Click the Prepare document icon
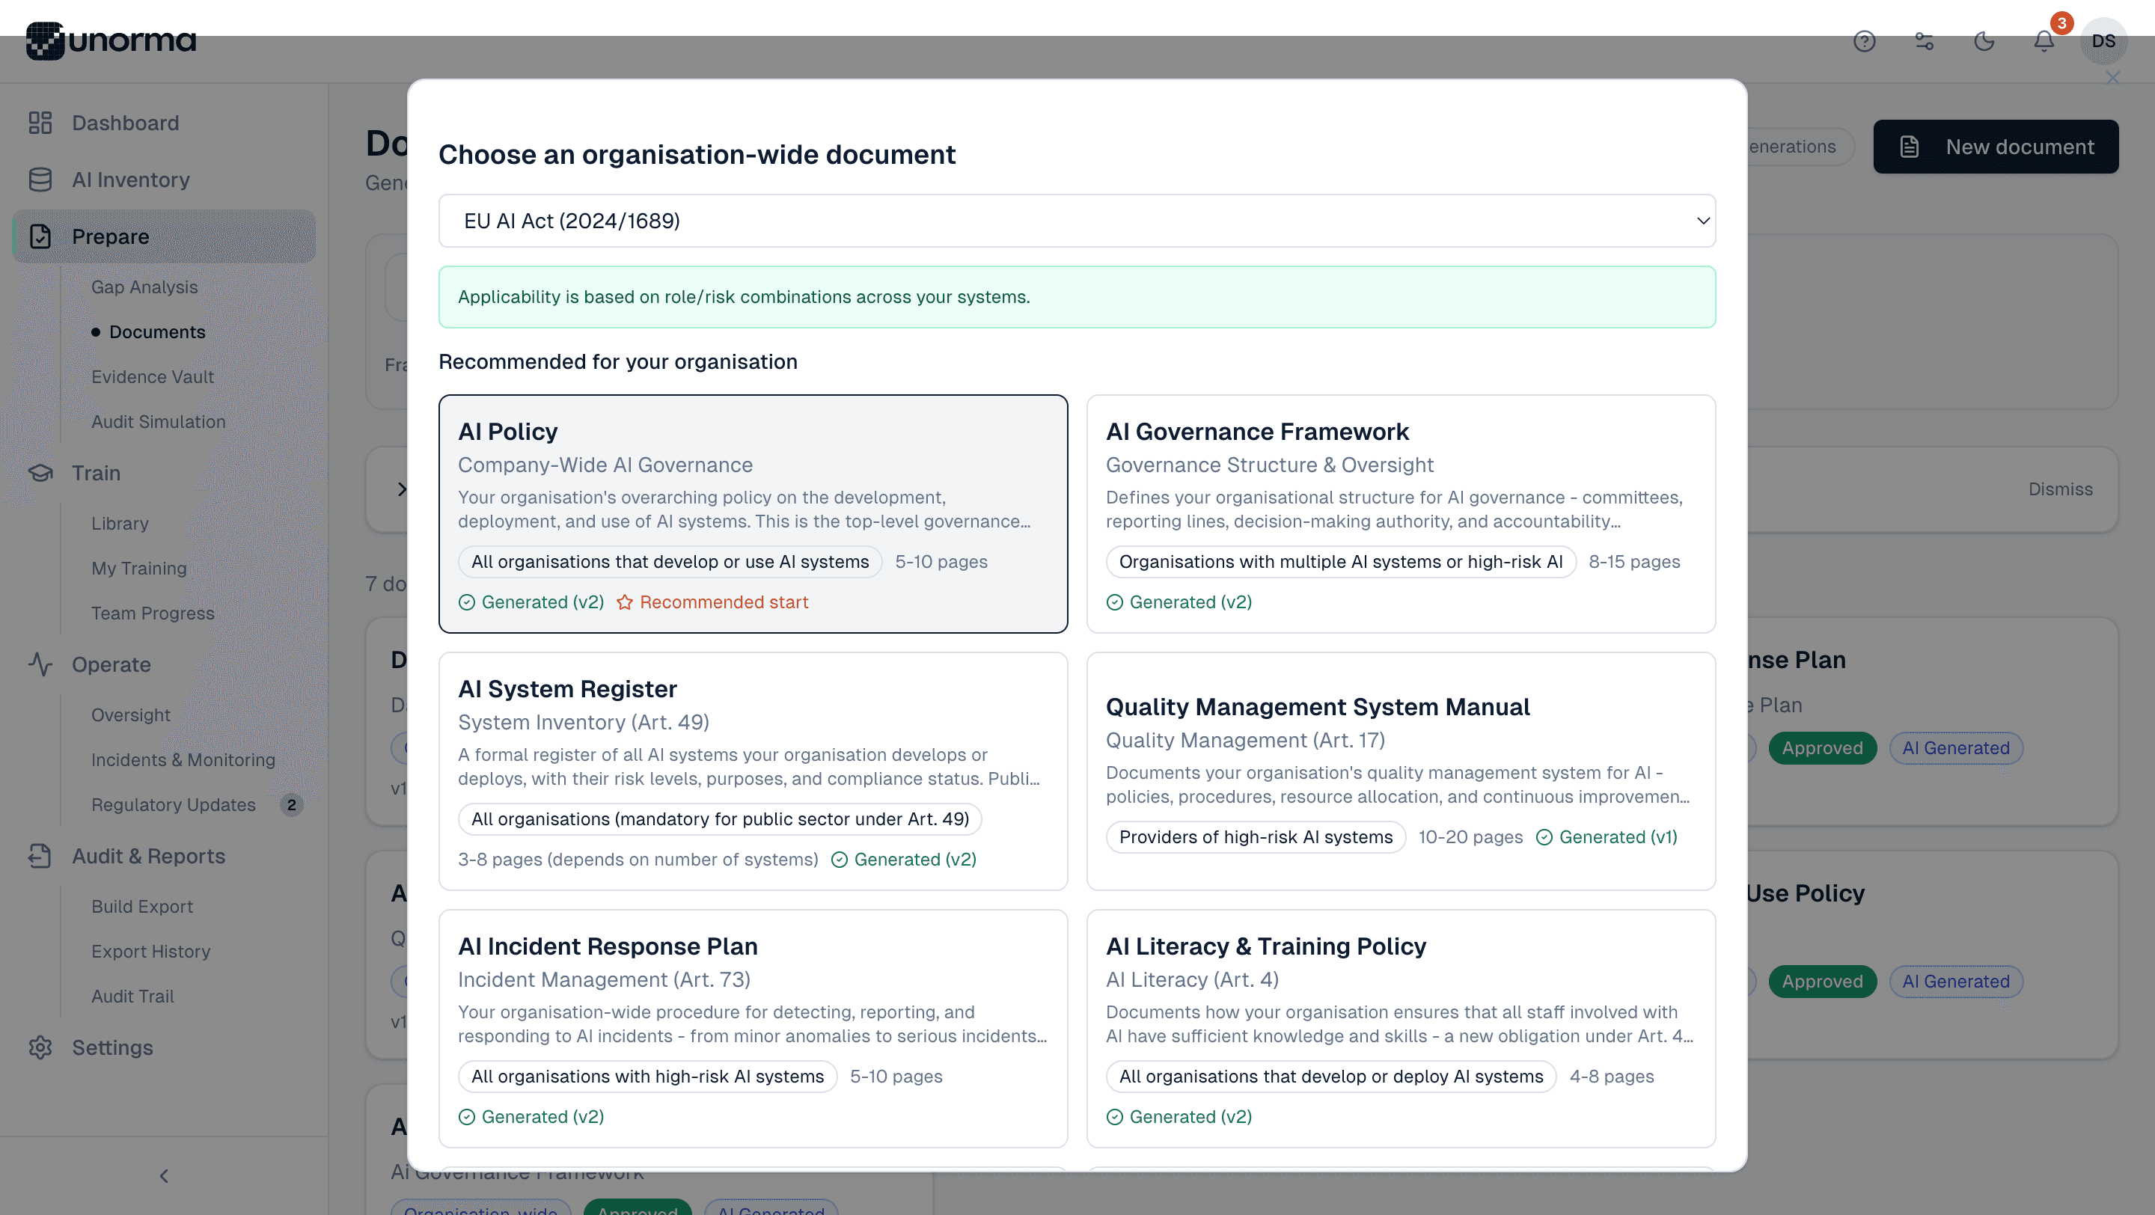Screen dimensions: 2155x1215 [x=40, y=236]
